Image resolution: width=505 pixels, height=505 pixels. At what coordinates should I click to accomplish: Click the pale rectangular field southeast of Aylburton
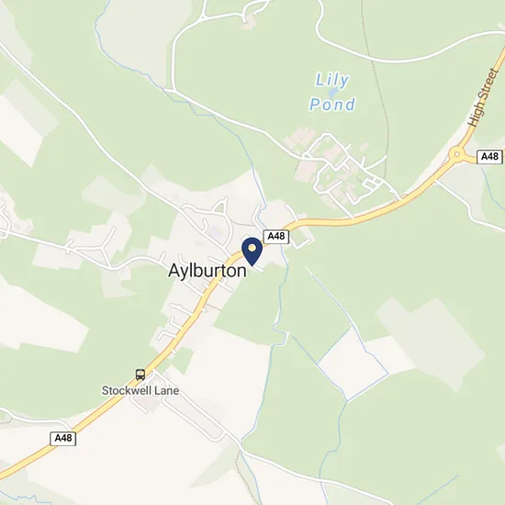pos(353,365)
